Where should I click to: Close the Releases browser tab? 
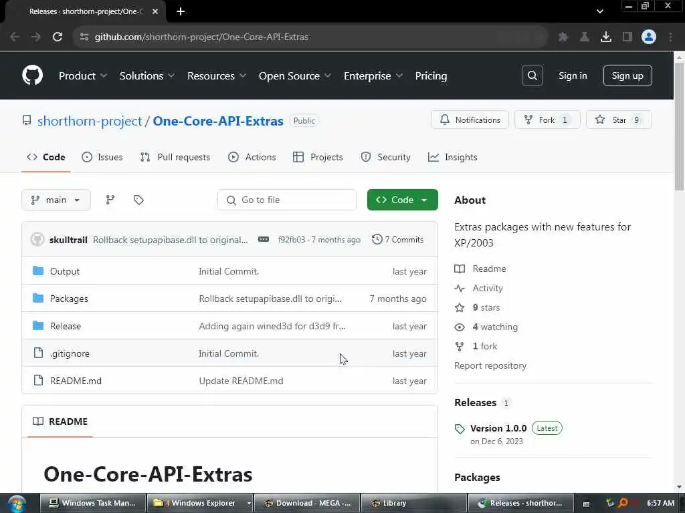(155, 11)
